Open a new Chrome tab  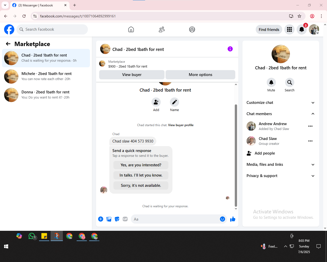coord(75,5)
